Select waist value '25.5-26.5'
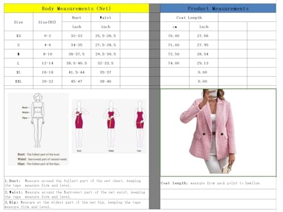The width and height of the screenshot is (283, 212). pos(105,36)
